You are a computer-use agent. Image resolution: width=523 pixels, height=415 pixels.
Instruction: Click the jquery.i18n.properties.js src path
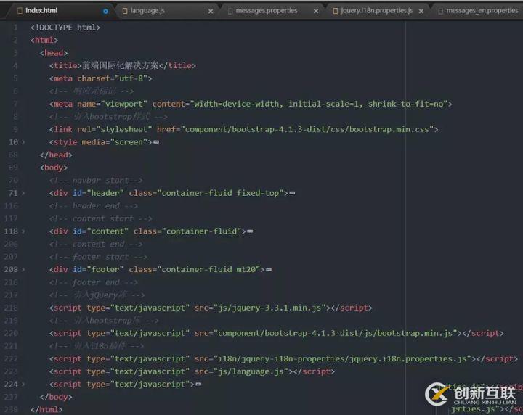pos(342,359)
